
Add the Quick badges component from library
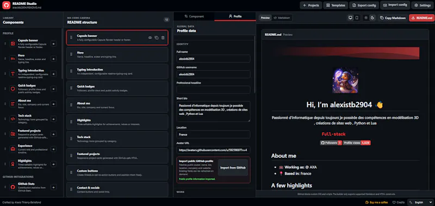pos(53,89)
